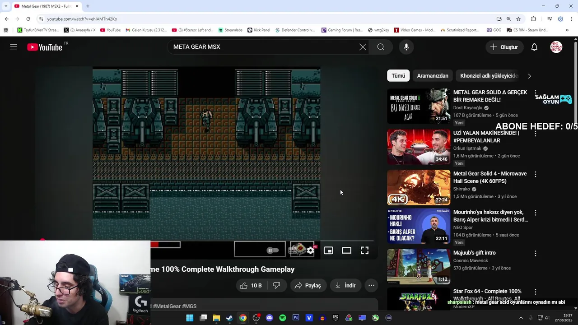Screen dimensions: 578x325
Task: Start voice search with the microphone
Action: coord(406,47)
